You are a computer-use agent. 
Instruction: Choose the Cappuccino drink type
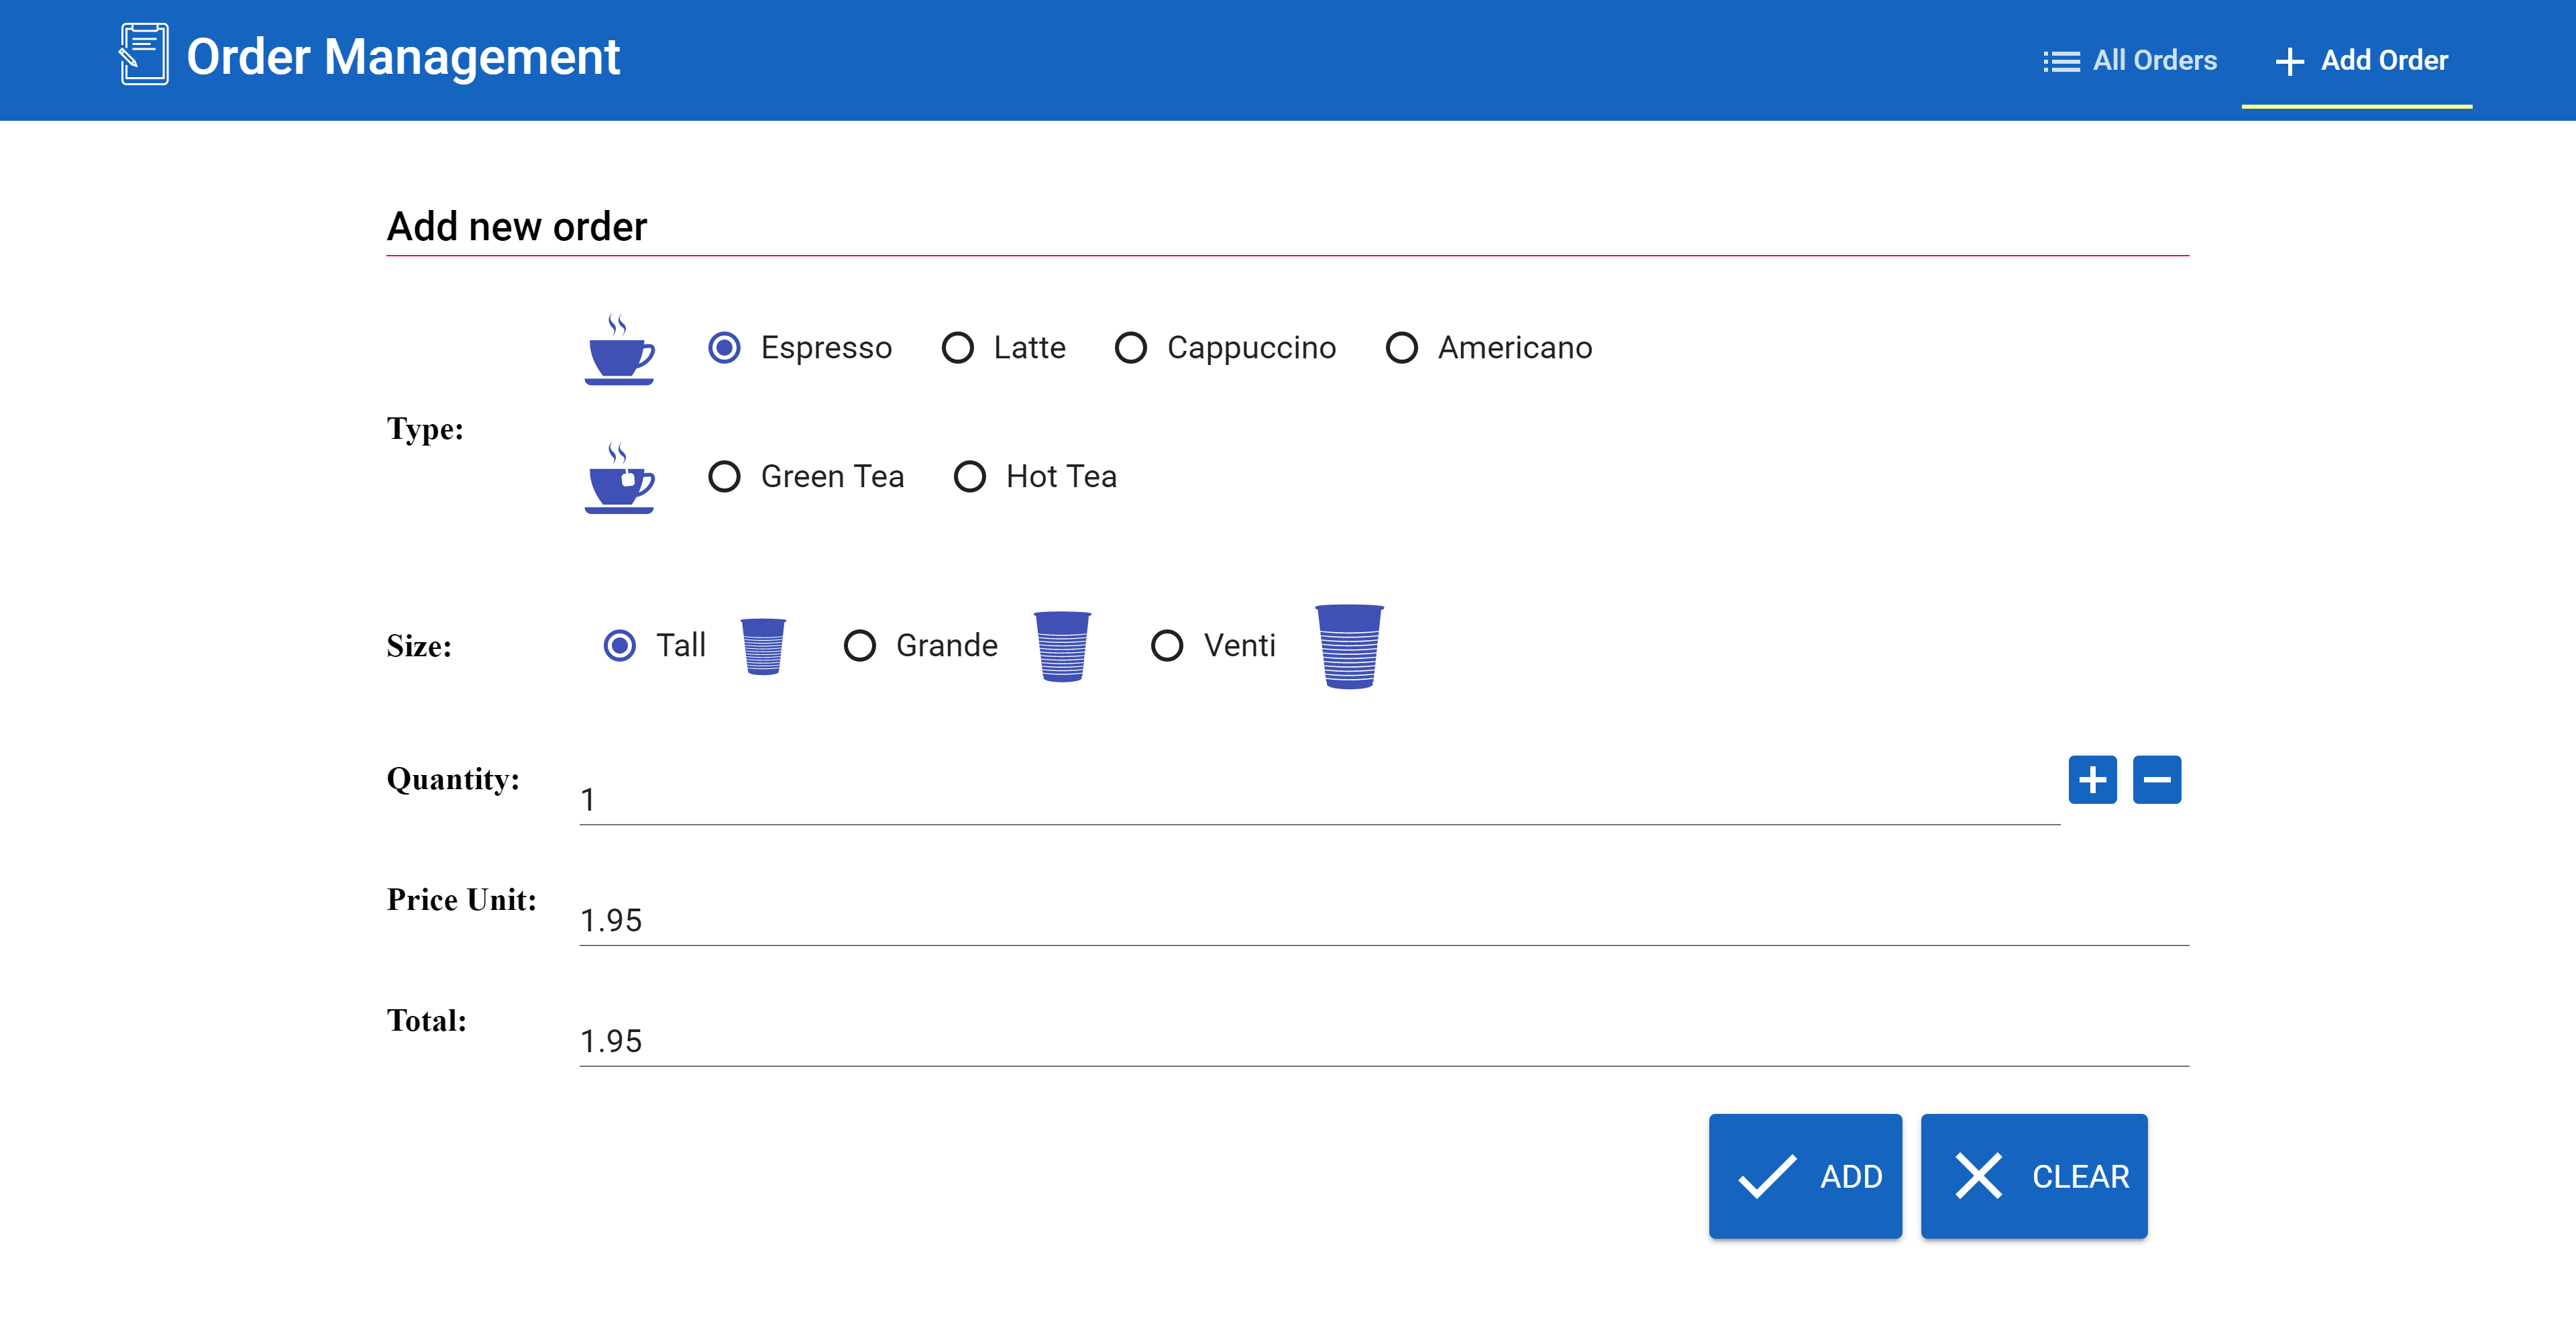coord(1131,348)
